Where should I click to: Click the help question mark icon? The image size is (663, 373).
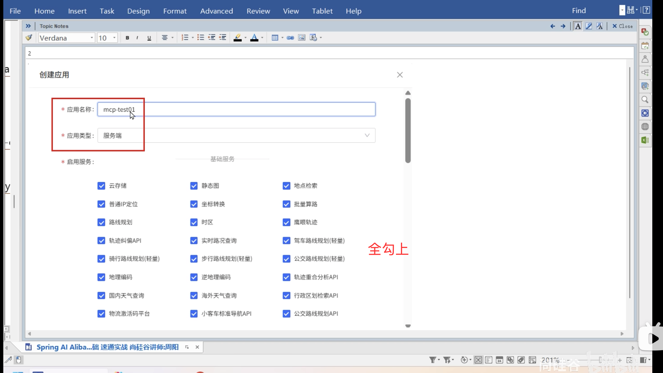tap(647, 10)
